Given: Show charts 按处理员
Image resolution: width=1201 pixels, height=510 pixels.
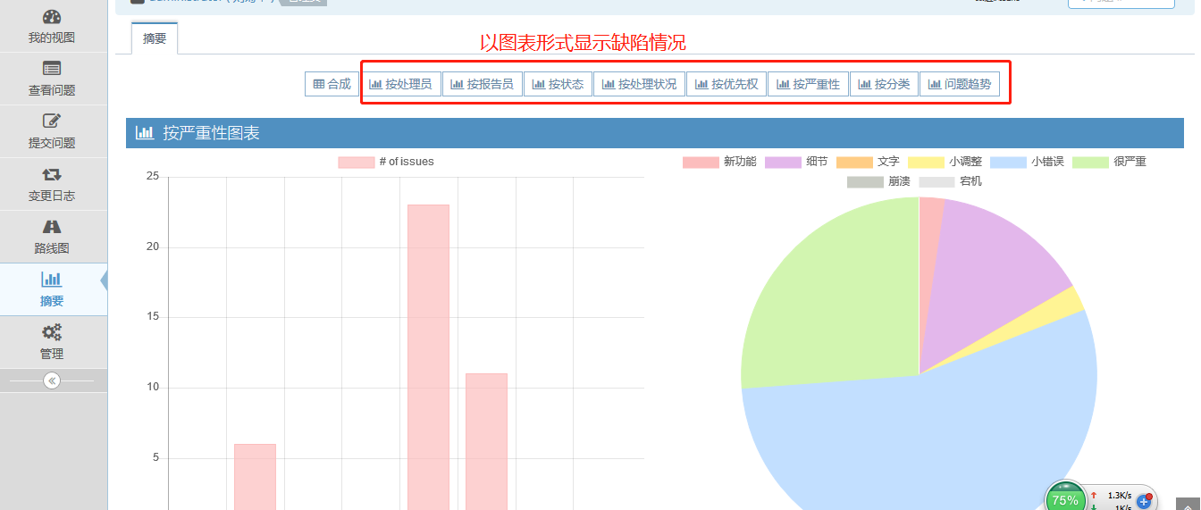Looking at the screenshot, I should point(400,84).
